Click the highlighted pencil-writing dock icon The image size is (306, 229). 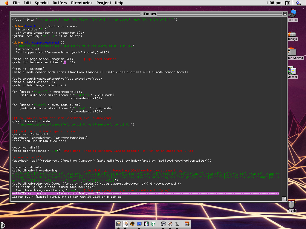pyautogui.click(x=126, y=224)
